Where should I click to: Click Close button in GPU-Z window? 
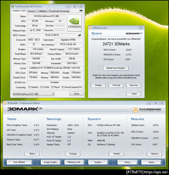click(77, 94)
